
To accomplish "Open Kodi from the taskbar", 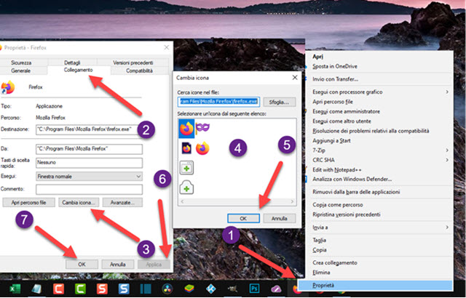I will click(x=210, y=289).
